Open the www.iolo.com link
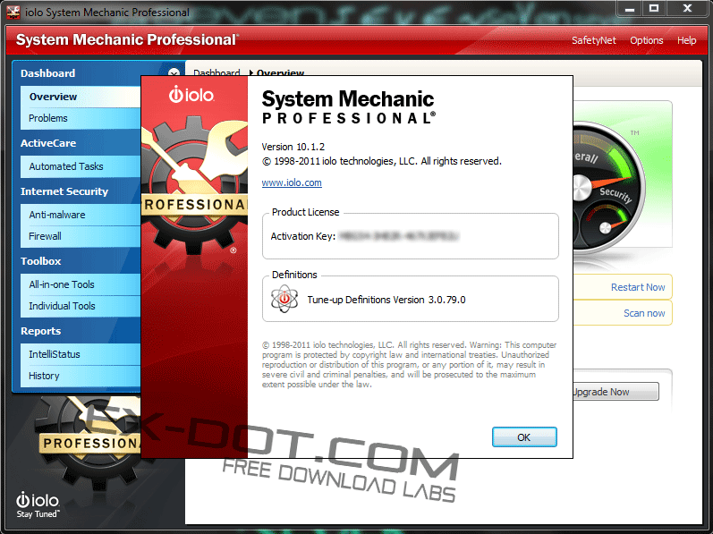The width and height of the screenshot is (713, 534). pyautogui.click(x=292, y=182)
